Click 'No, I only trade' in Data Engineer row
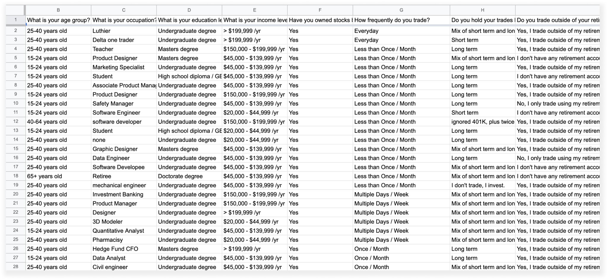Viewport: 608px width, 280px height. (558, 158)
